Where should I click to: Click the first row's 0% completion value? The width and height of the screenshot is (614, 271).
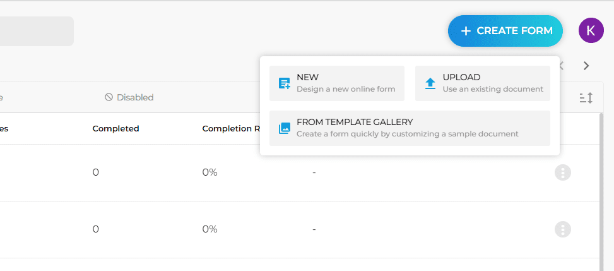click(x=210, y=172)
